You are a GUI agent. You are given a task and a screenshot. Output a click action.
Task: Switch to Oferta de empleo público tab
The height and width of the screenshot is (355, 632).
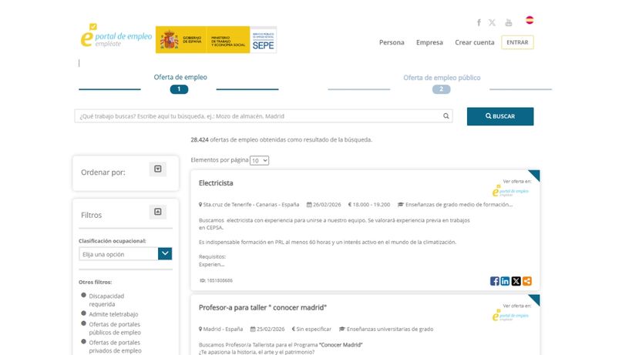tap(442, 79)
